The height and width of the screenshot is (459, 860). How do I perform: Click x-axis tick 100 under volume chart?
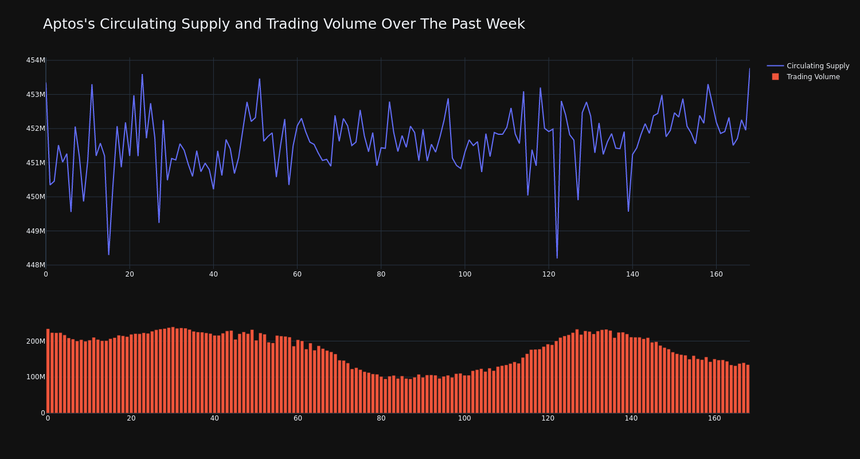[464, 418]
